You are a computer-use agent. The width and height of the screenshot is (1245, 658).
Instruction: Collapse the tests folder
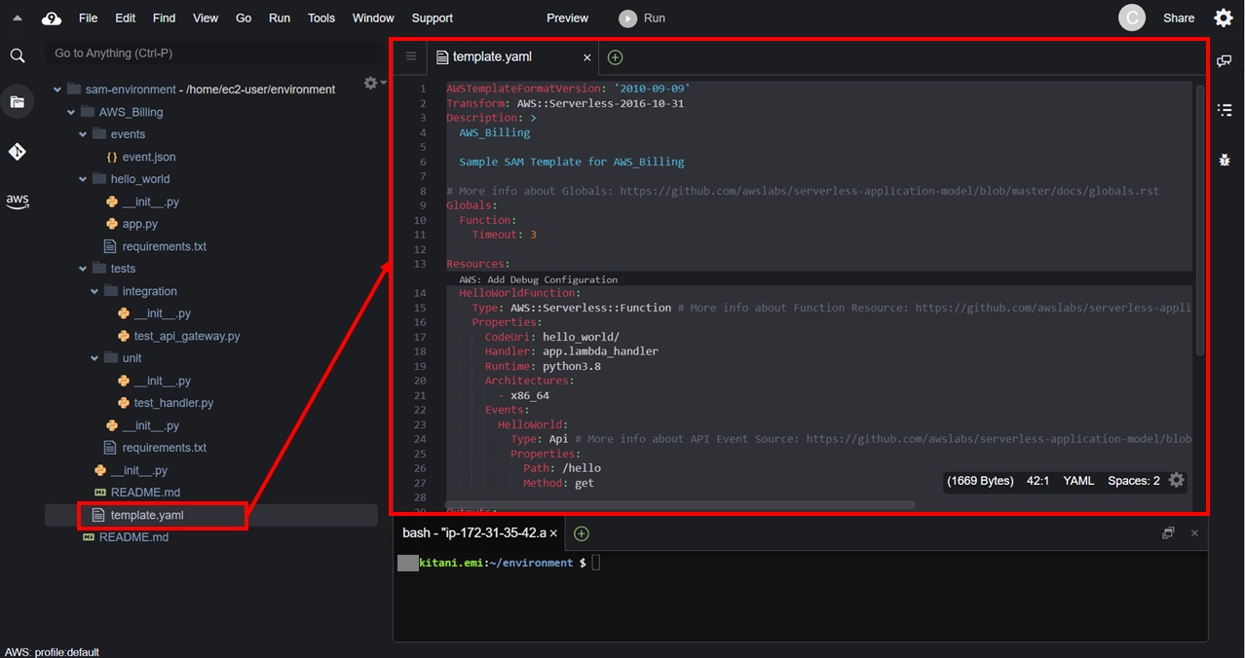pyautogui.click(x=83, y=269)
